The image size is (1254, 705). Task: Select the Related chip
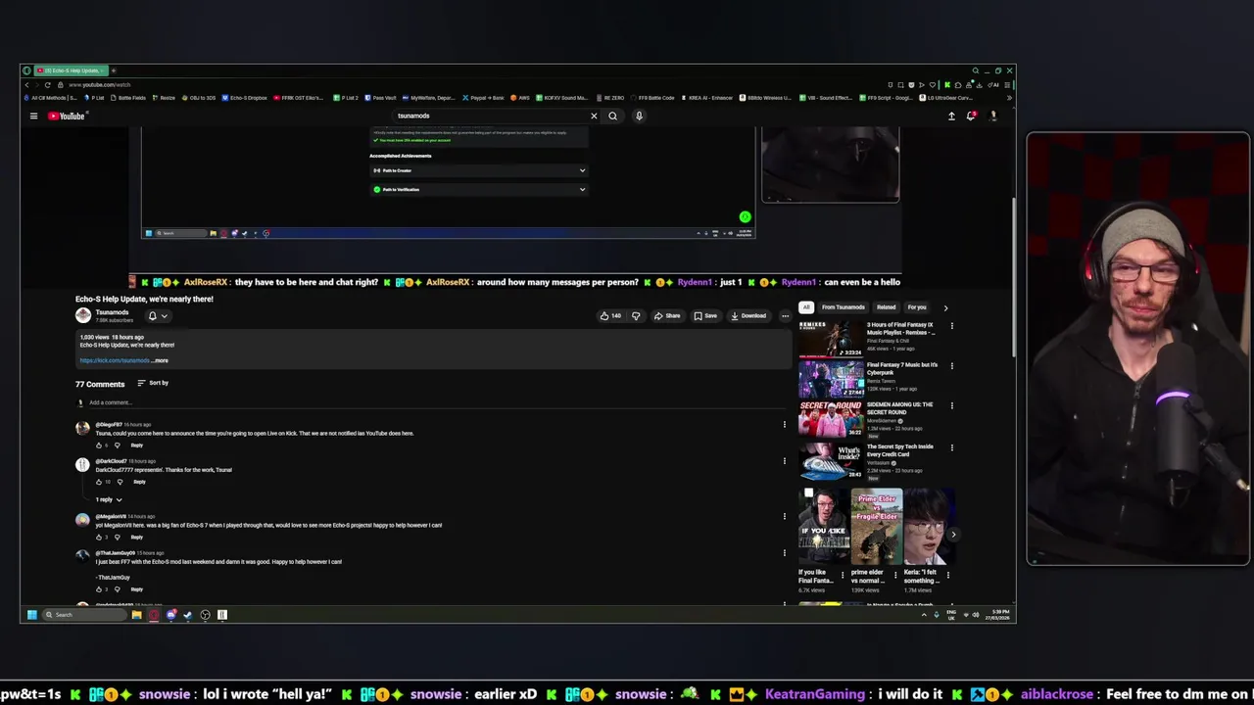[886, 307]
